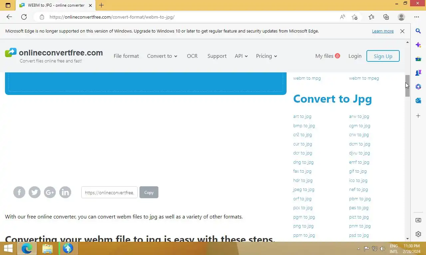This screenshot has height=255, width=426.
Task: Click the onlineconvertfree.com logo
Action: click(x=54, y=55)
